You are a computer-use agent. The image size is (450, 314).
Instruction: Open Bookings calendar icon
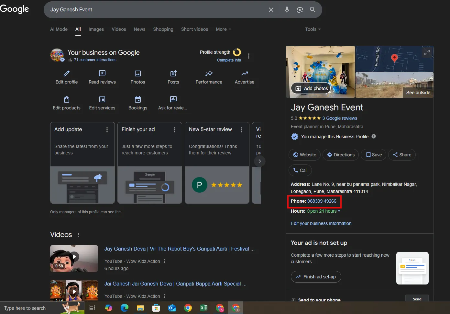138,100
